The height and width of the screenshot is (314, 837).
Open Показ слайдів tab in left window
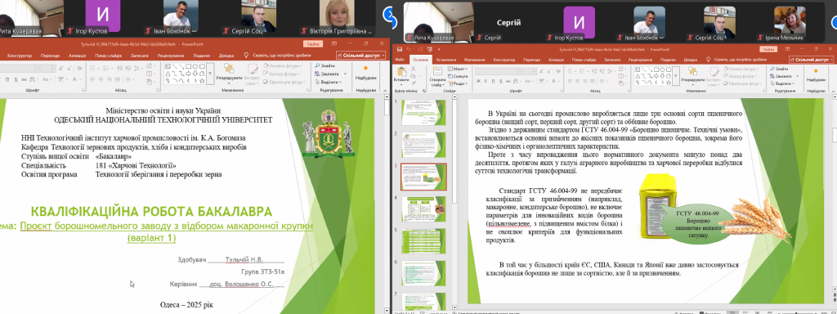[x=109, y=56]
